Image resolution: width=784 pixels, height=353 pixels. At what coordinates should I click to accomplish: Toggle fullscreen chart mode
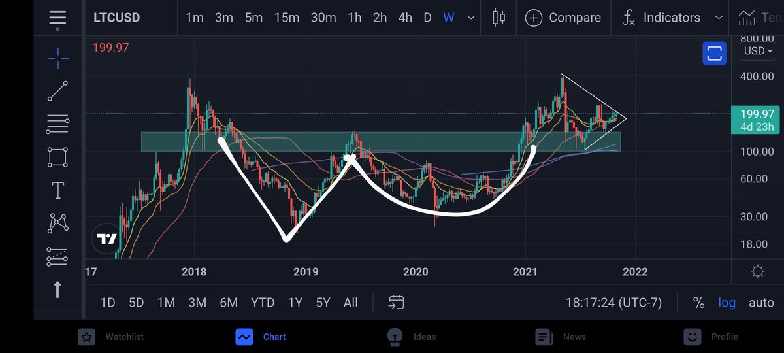tap(715, 54)
